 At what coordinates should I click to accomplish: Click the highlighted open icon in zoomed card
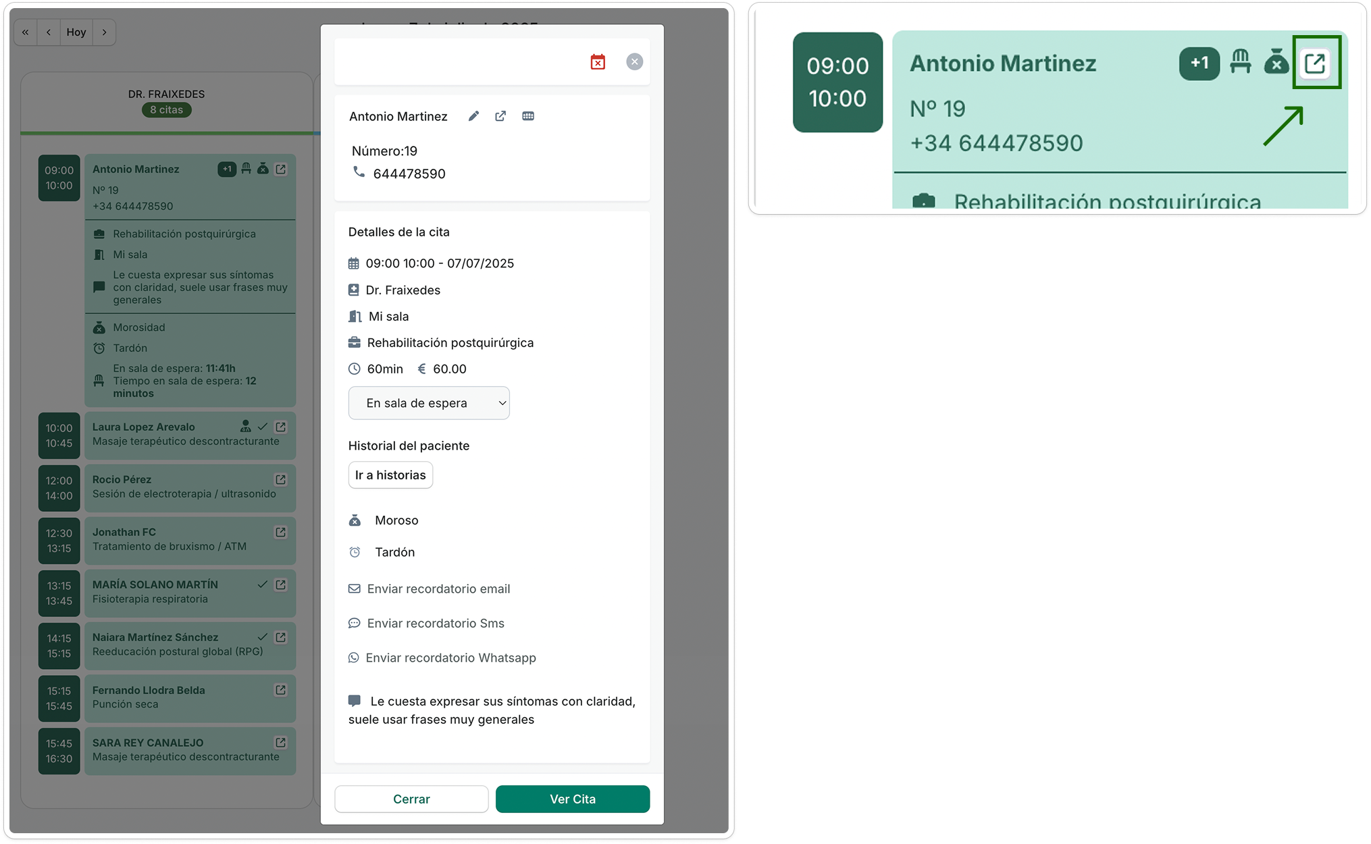click(x=1315, y=63)
